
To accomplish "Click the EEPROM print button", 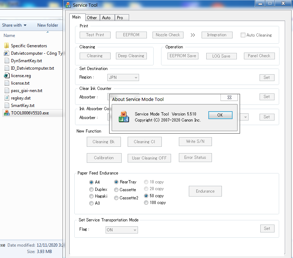I will (131, 35).
